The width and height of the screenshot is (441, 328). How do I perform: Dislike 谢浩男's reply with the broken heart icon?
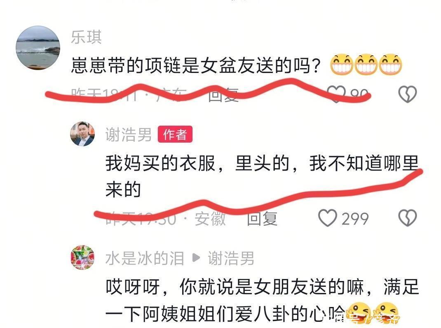pos(408,218)
